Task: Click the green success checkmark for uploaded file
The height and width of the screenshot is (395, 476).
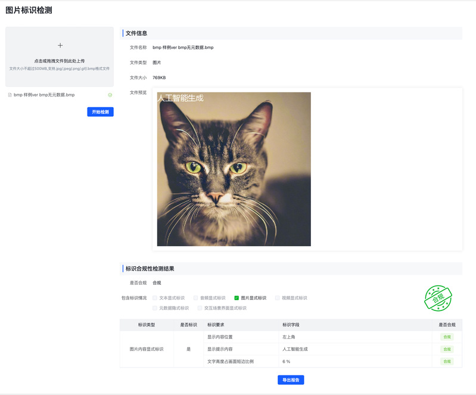Action: (110, 95)
